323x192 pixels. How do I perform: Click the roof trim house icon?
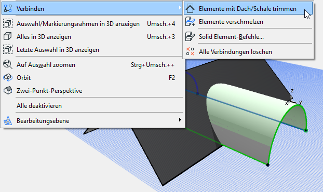click(x=190, y=9)
